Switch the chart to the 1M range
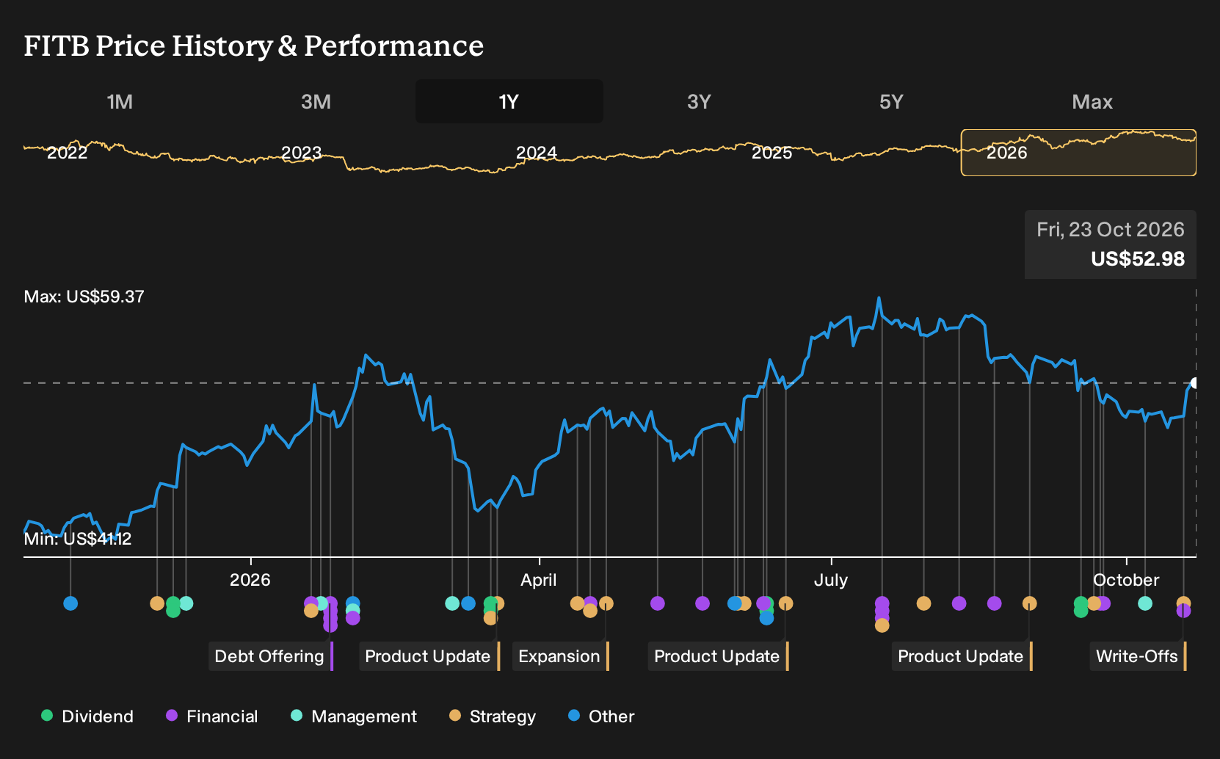The image size is (1220, 759). (x=120, y=101)
